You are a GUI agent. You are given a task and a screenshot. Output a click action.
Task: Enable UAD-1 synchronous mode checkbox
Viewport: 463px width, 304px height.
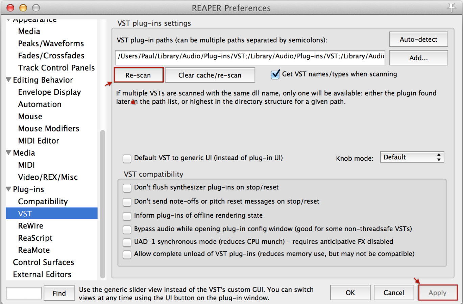[127, 242]
